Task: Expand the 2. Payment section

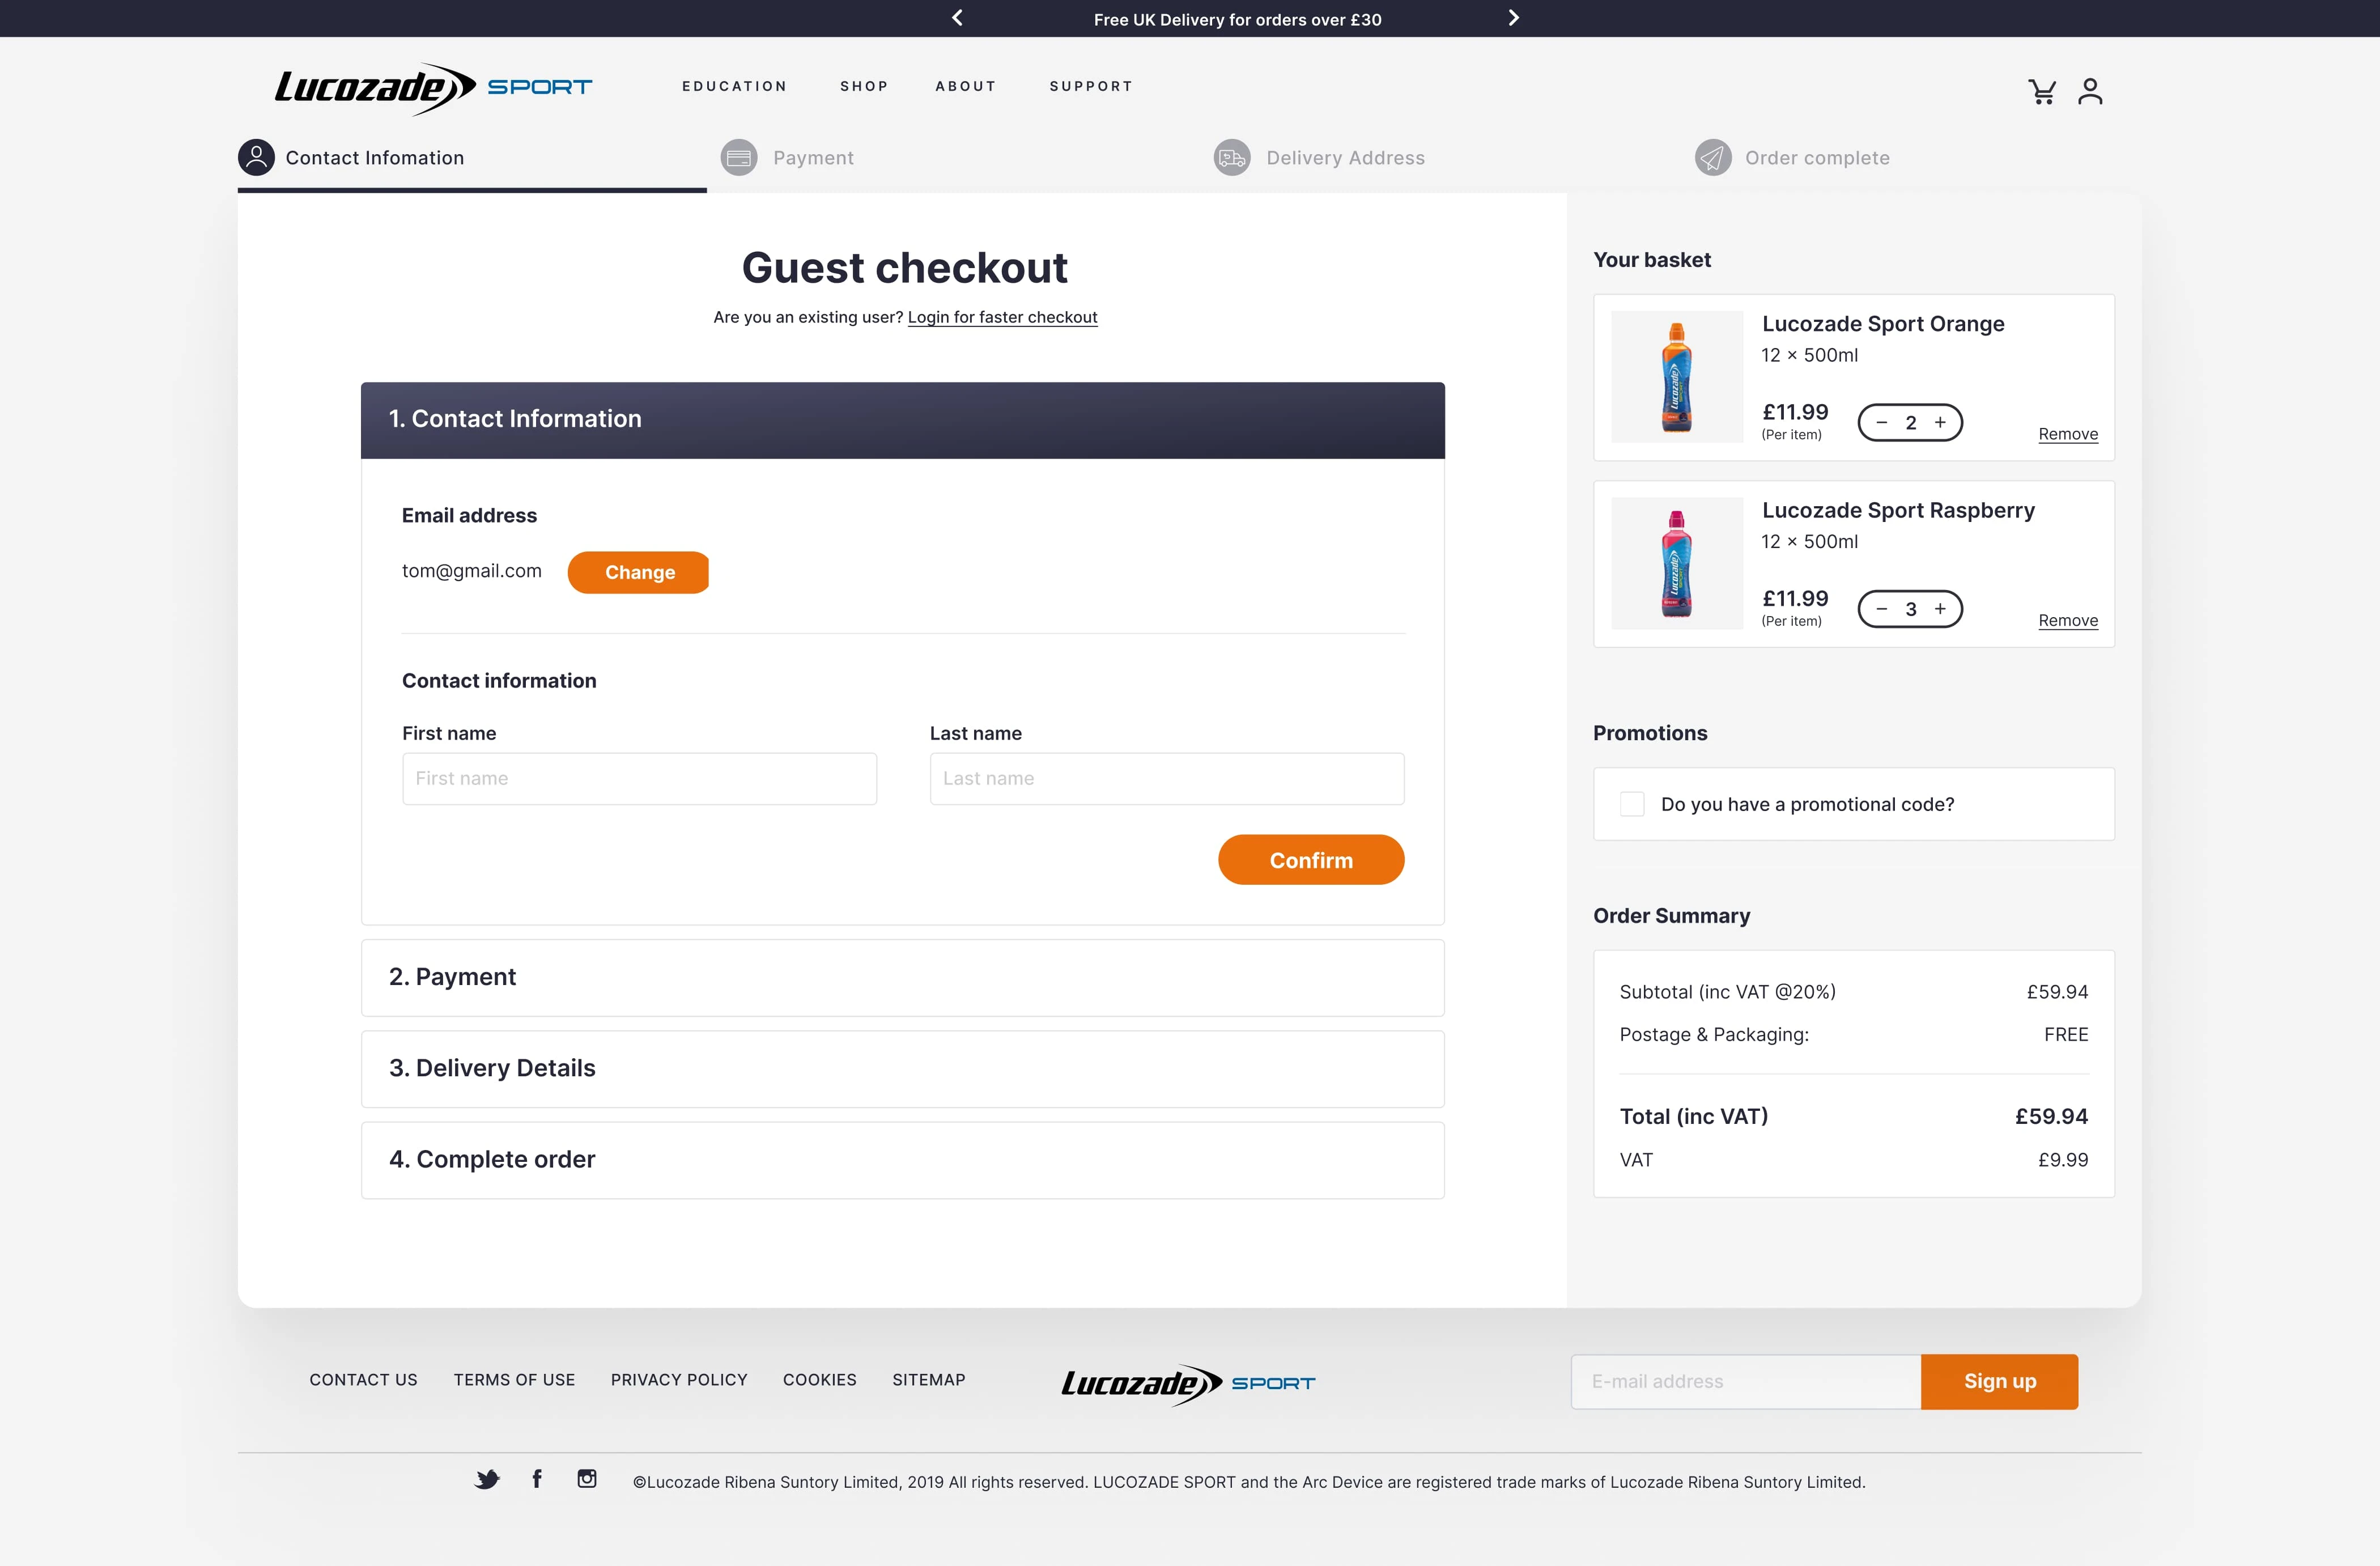Action: (x=902, y=977)
